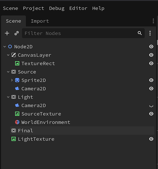This screenshot has width=158, height=169.
Task: Click the search magnifier in Filter Nodes
Action: click(x=140, y=33)
